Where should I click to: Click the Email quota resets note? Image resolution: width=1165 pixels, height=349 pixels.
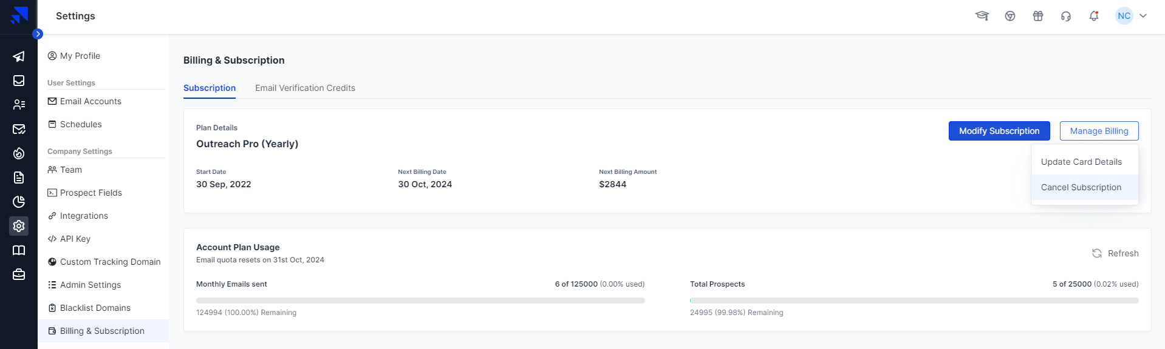260,260
